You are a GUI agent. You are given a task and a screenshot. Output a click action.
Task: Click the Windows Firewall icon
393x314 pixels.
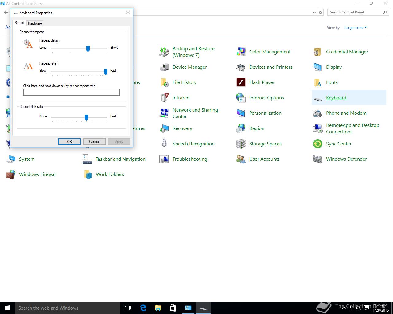[x=11, y=174]
